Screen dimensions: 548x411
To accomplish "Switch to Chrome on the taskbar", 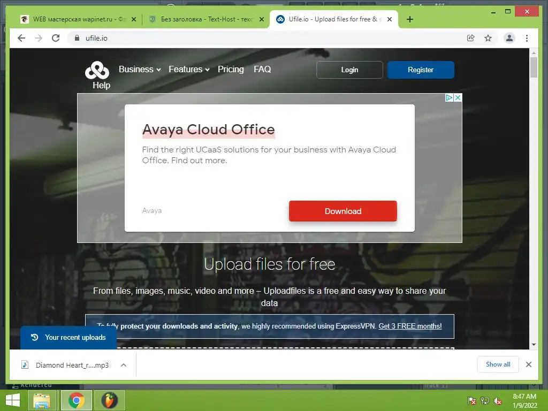I will (x=76, y=400).
